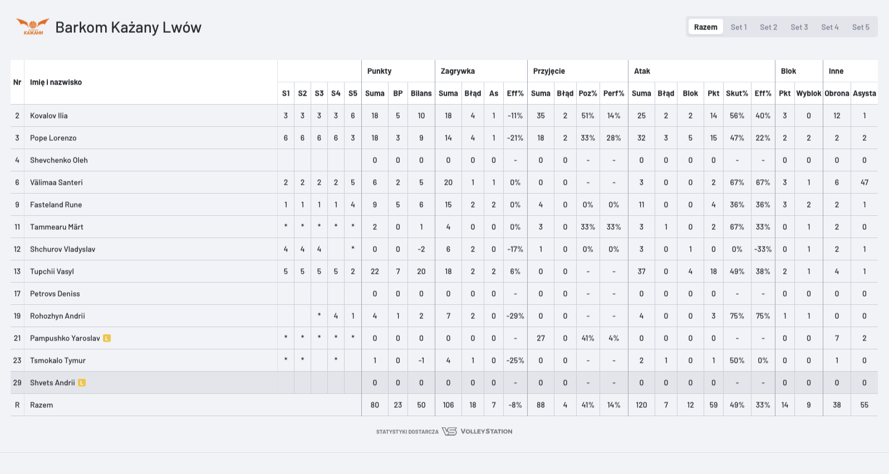
Task: Open the Set 4 statistics tab
Action: pos(830,27)
